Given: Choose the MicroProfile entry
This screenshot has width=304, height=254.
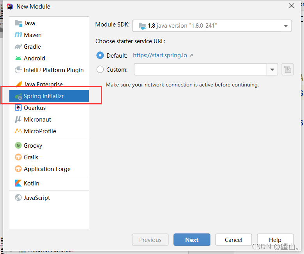Looking at the screenshot, I should click(49, 131).
